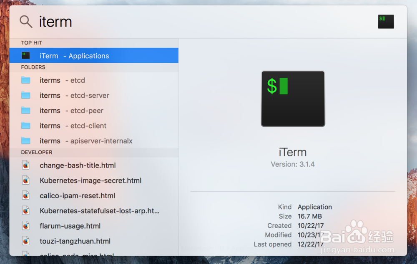This screenshot has width=417, height=264.
Task: Click the Size value 16.7 MB
Action: (x=309, y=216)
